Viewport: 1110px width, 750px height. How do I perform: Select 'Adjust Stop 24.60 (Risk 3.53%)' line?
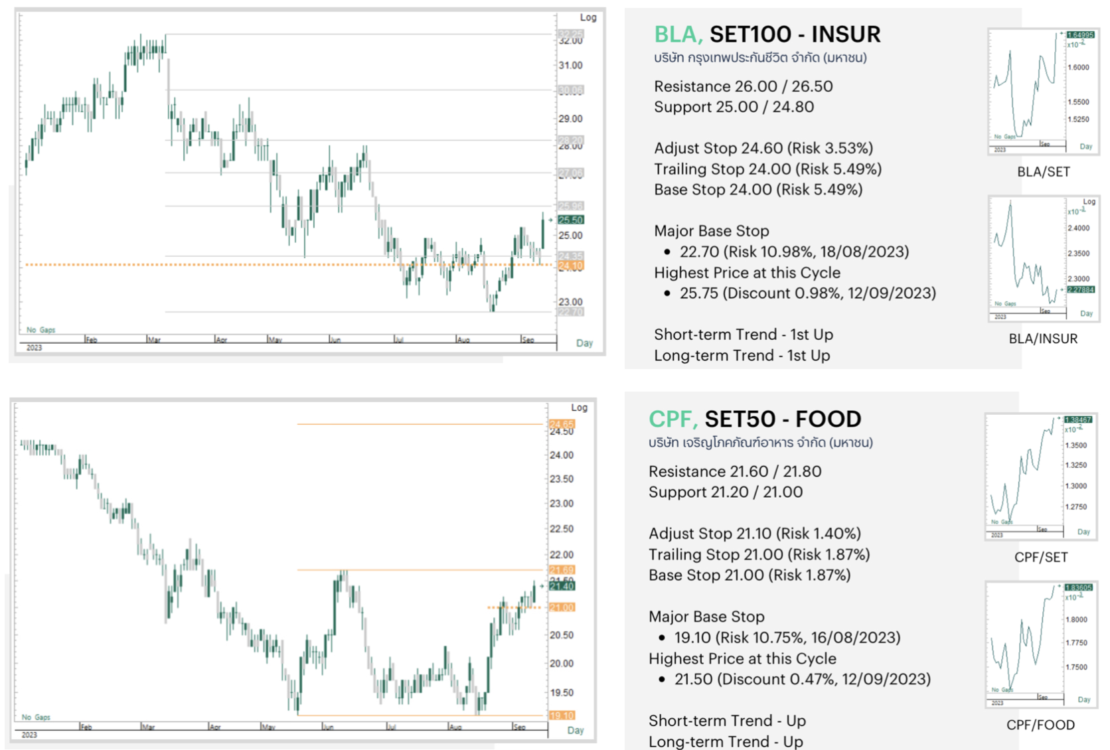pyautogui.click(x=763, y=148)
